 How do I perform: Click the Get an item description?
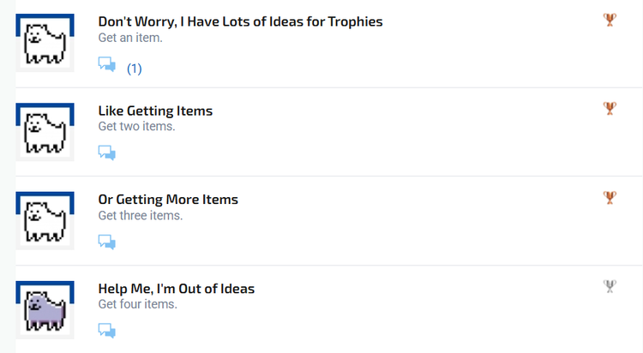[130, 38]
